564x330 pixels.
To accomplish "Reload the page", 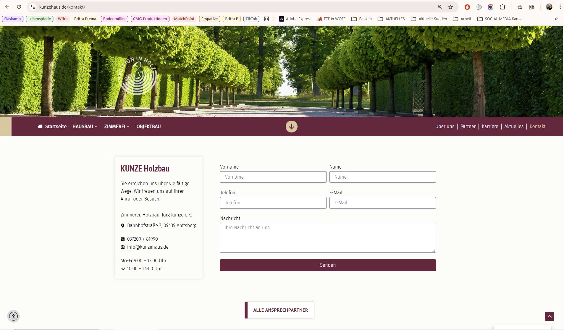I will point(19,7).
